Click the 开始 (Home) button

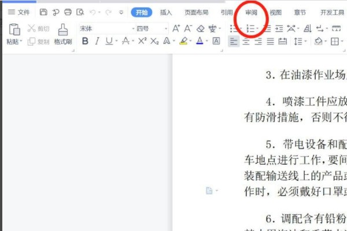142,12
